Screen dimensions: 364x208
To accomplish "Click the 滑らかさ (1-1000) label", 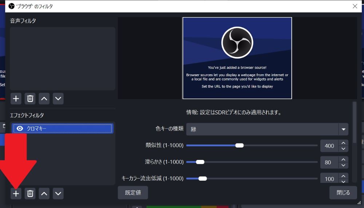I will pyautogui.click(x=165, y=162).
